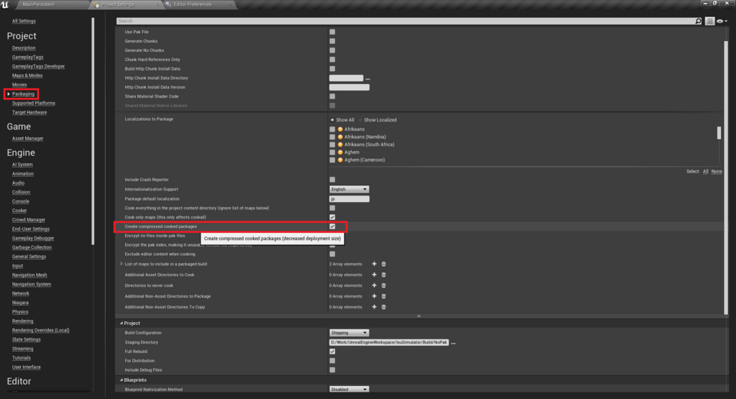Enable Use Pak File checkbox
The width and height of the screenshot is (736, 399).
pos(332,32)
